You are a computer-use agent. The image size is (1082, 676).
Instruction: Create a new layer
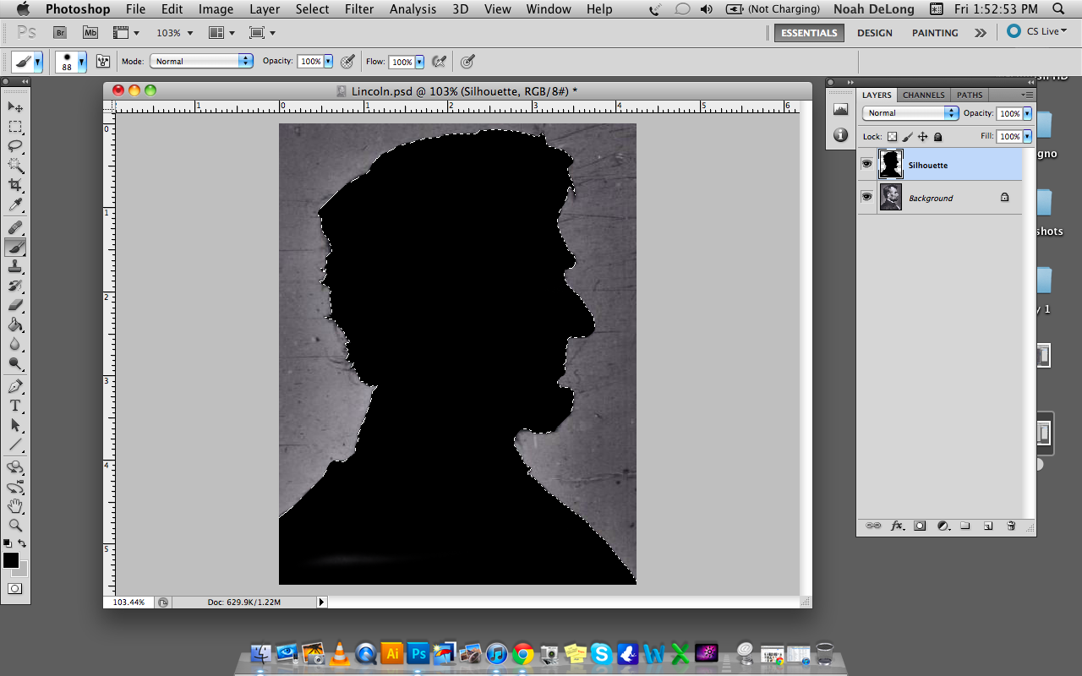988,526
